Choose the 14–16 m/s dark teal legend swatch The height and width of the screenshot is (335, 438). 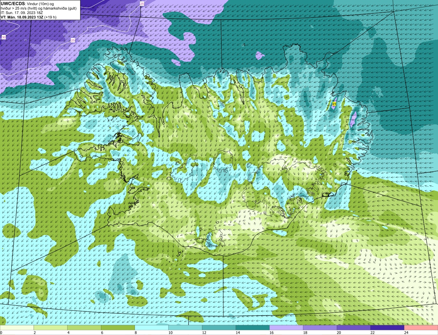253,328
